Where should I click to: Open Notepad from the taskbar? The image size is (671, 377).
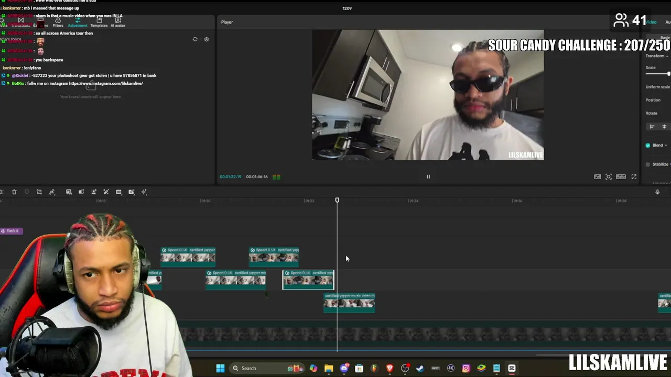coord(496,369)
